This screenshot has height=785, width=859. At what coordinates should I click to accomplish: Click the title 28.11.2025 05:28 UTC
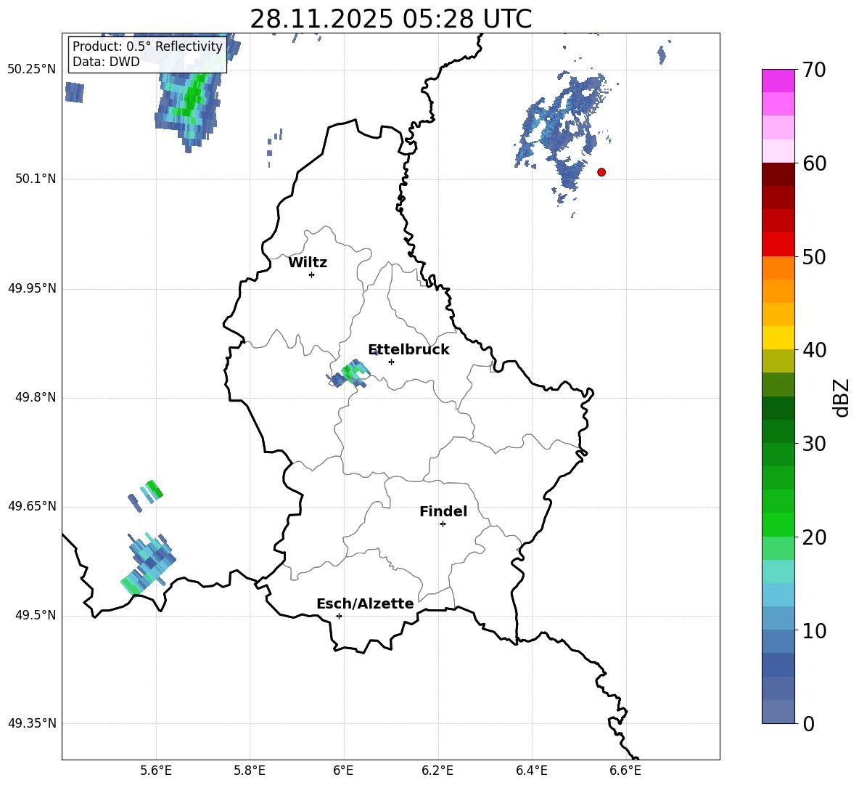(391, 19)
